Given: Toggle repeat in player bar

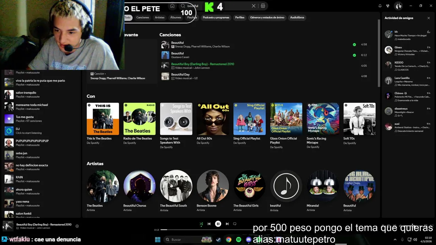Looking at the screenshot, I should (235, 224).
